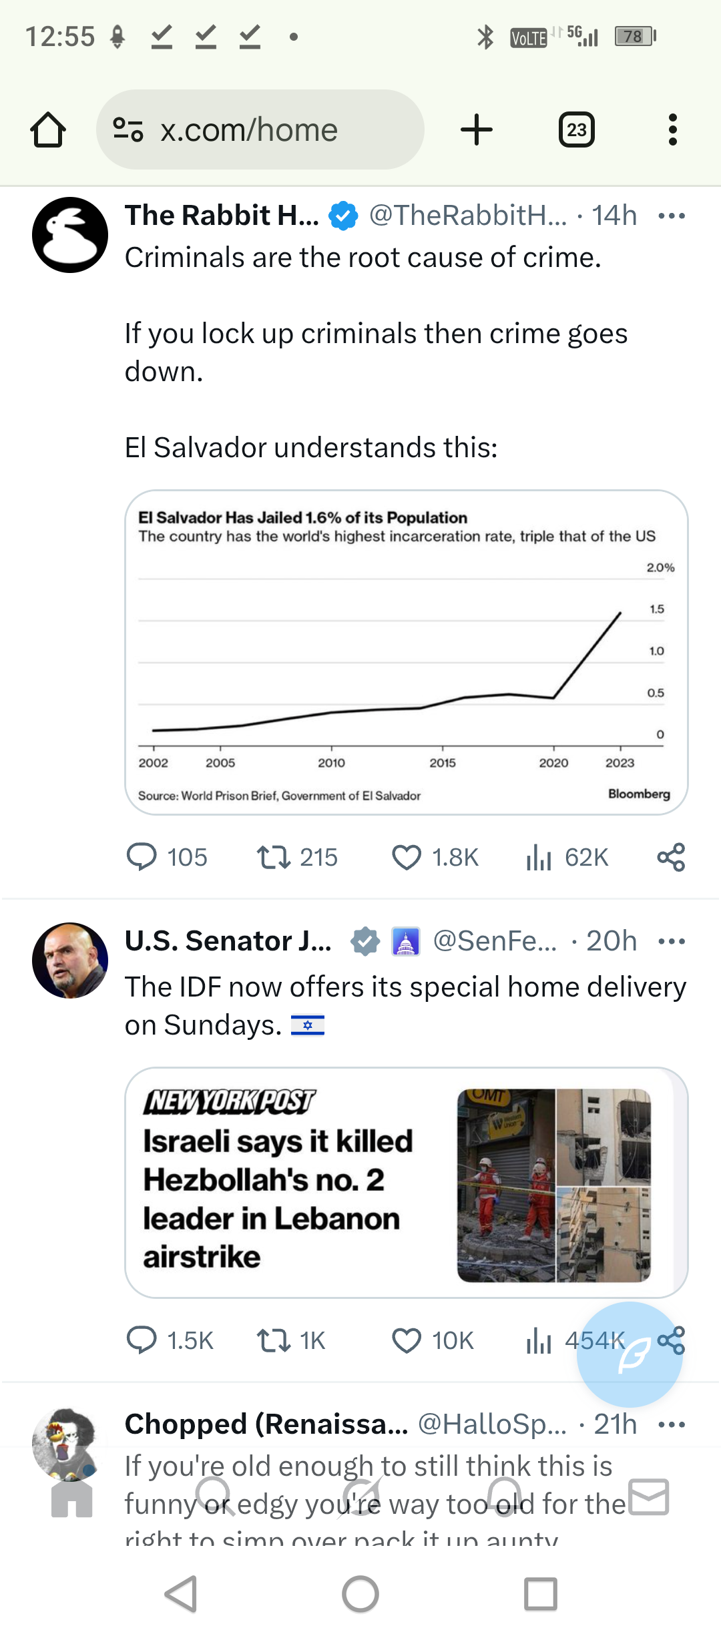Screen dimensions: 721x1642
Task: Like the El Salvador post with 1.8K likes
Action: pyautogui.click(x=407, y=858)
